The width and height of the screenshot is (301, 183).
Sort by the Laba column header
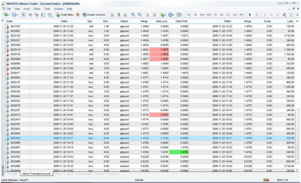[x=290, y=21]
